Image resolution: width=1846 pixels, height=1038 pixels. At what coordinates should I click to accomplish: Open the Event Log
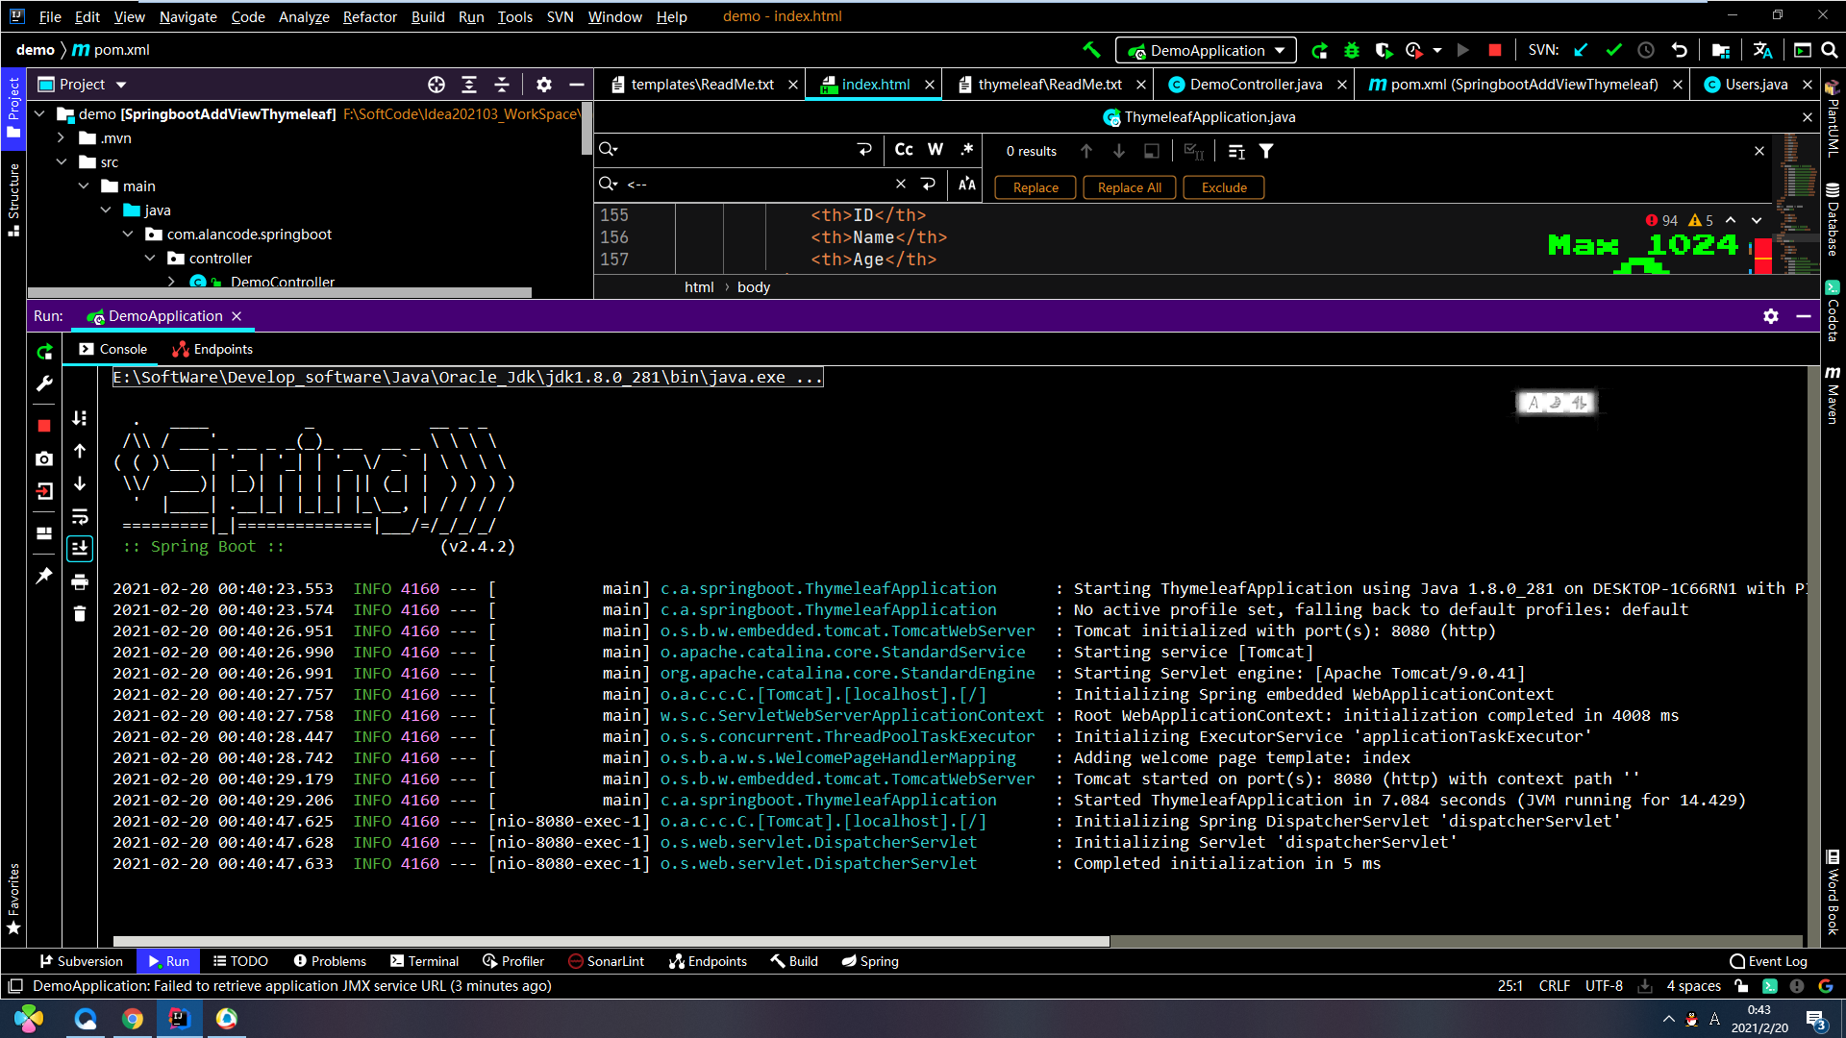1768,961
